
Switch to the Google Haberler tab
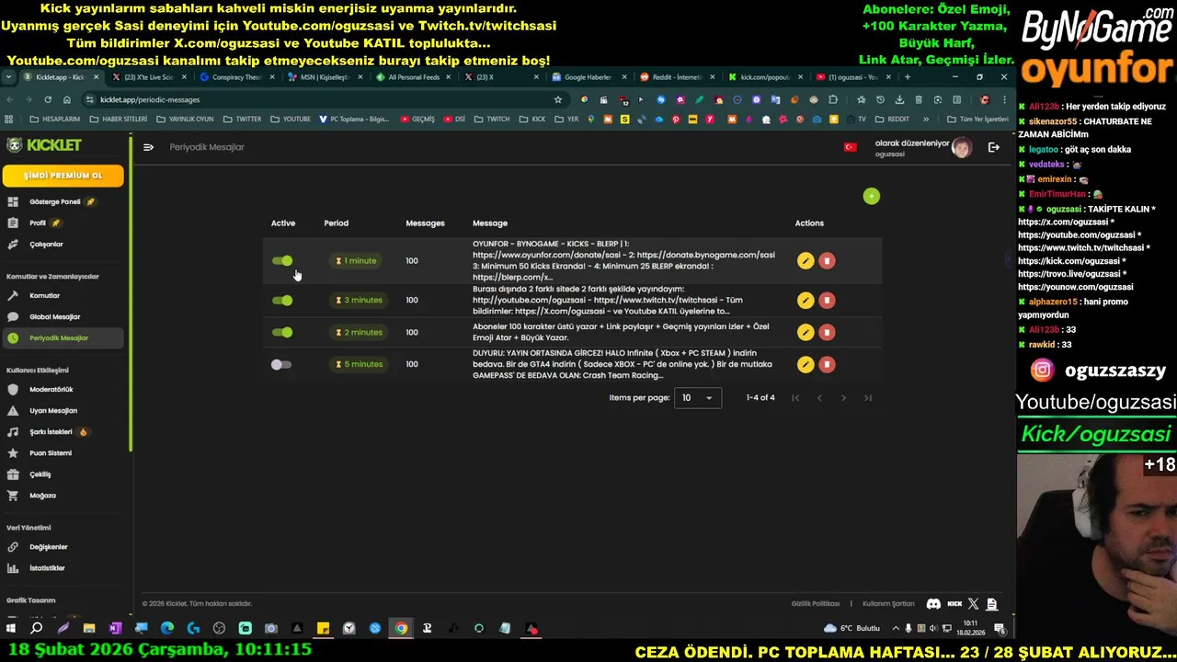588,77
